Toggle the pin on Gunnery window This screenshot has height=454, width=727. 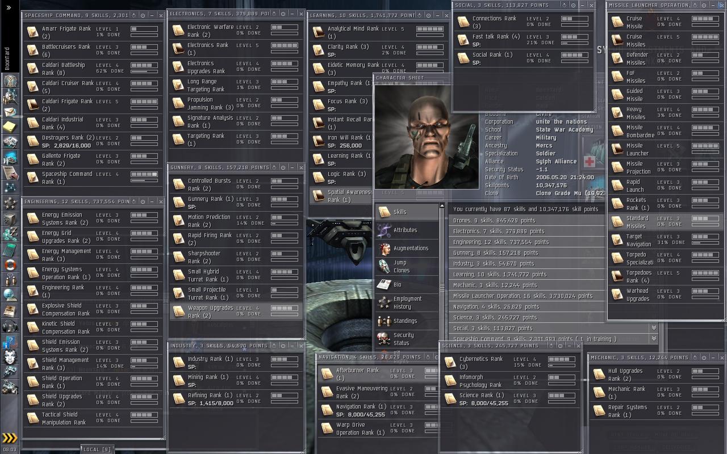tap(282, 167)
